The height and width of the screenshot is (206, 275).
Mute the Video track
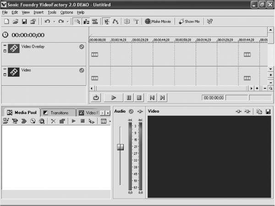[x=82, y=70]
